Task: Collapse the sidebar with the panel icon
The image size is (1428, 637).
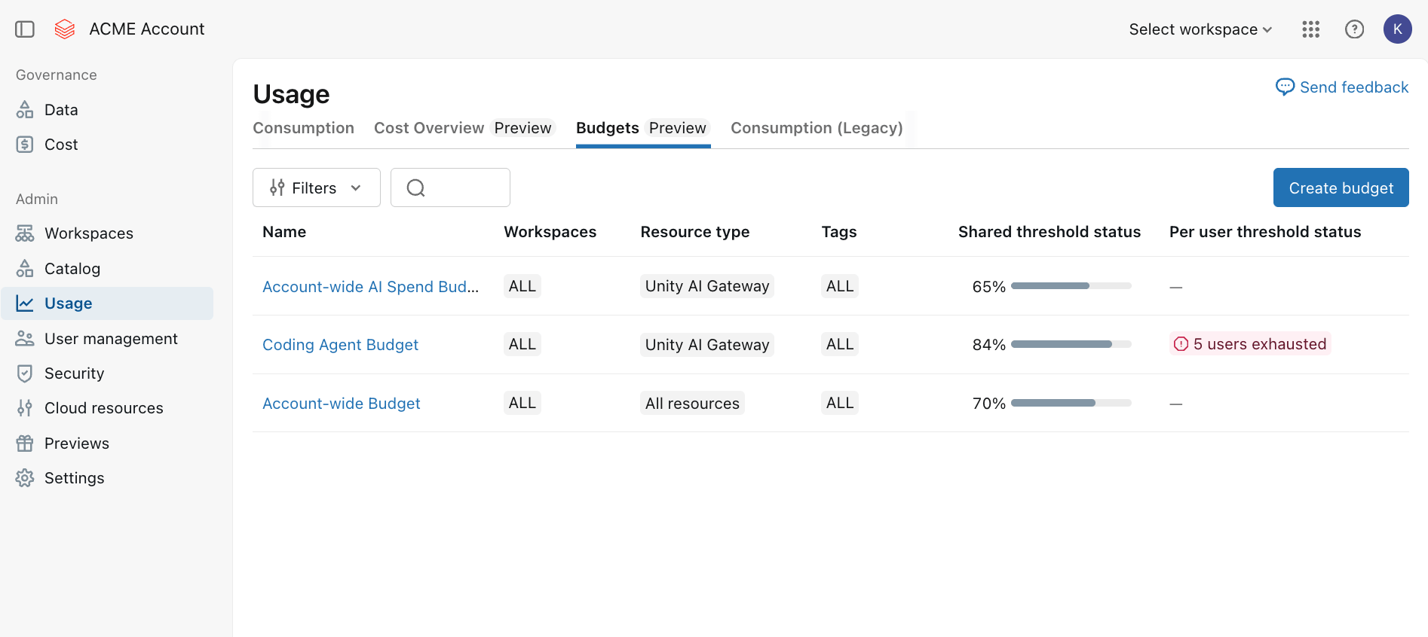Action: click(25, 29)
